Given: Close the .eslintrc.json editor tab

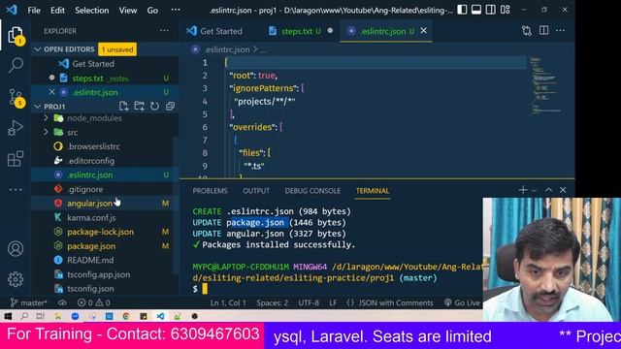Looking at the screenshot, I should coord(423,30).
